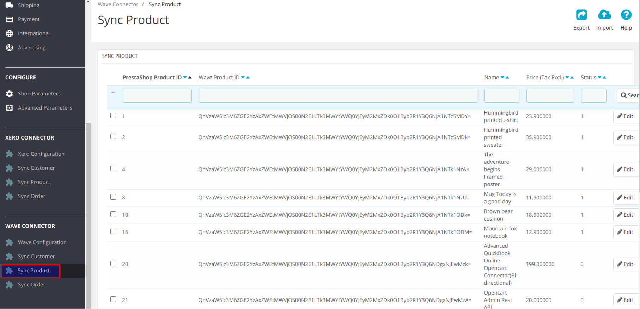The height and width of the screenshot is (309, 640).
Task: Click puzzle icon beside Xero Sync Customer
Action: click(10, 168)
